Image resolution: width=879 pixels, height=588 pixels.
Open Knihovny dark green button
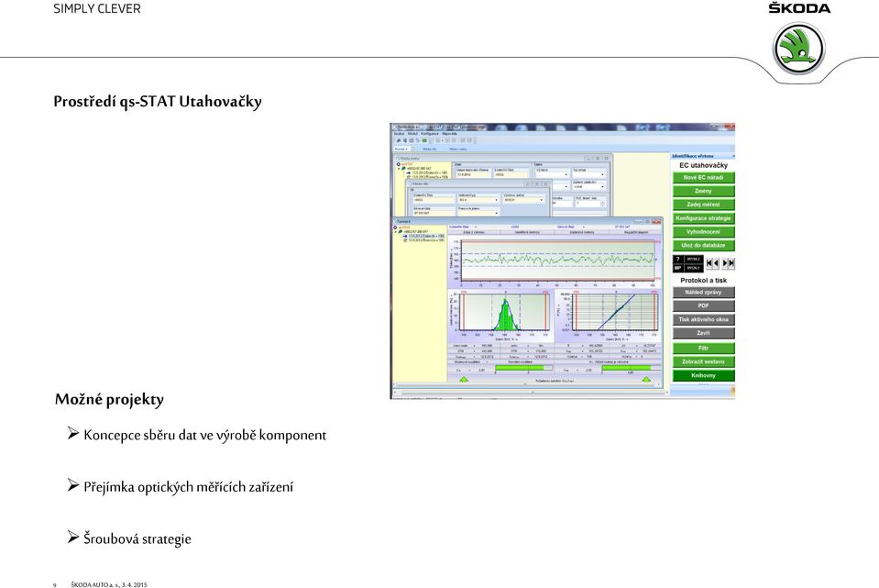tap(703, 375)
